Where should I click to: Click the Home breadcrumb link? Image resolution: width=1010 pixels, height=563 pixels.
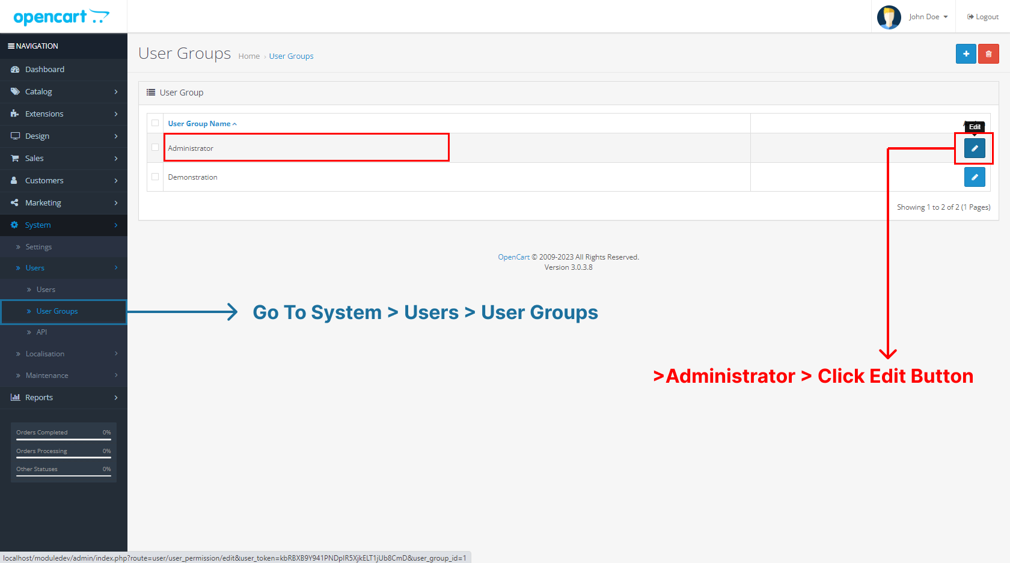(x=249, y=55)
